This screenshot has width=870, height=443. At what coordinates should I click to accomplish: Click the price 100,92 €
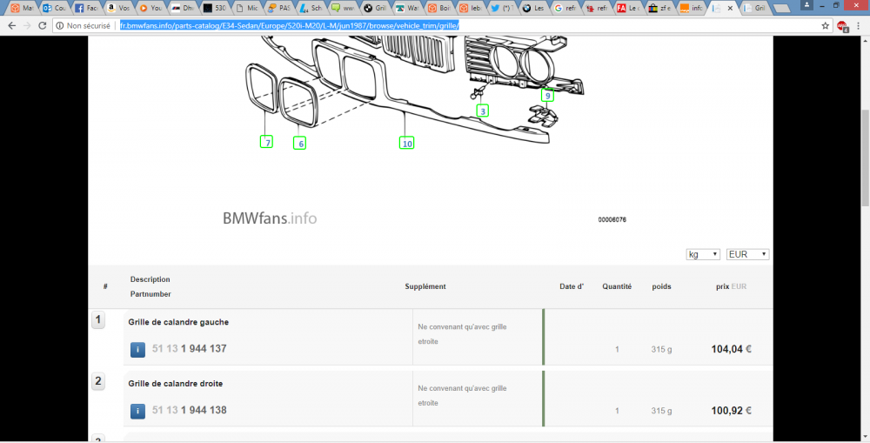[732, 411]
